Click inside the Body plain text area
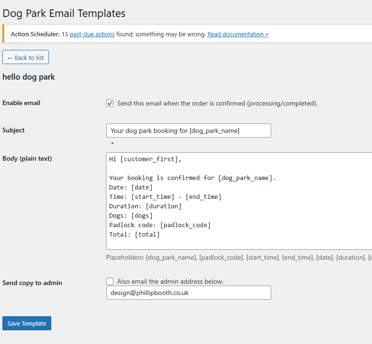Image resolution: width=372 pixels, height=344 pixels. pos(239,201)
